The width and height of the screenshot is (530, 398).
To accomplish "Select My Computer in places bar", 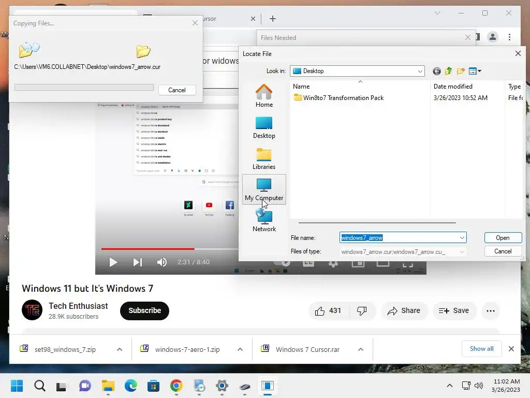I will pos(264,190).
